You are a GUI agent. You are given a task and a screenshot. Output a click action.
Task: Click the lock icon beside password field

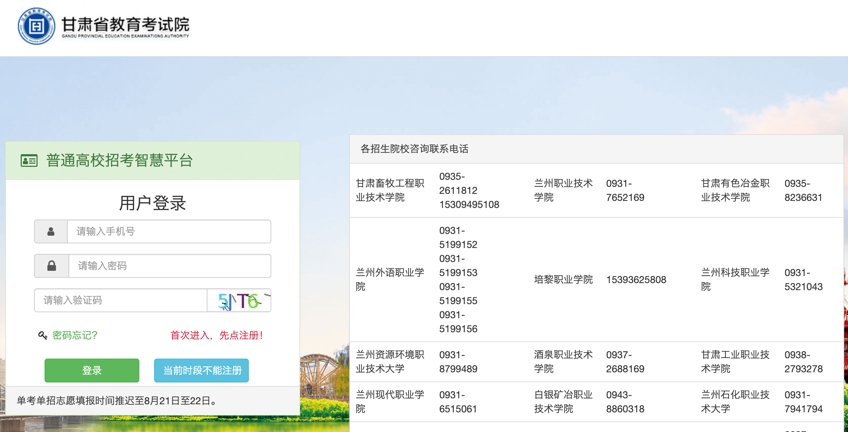pos(52,266)
